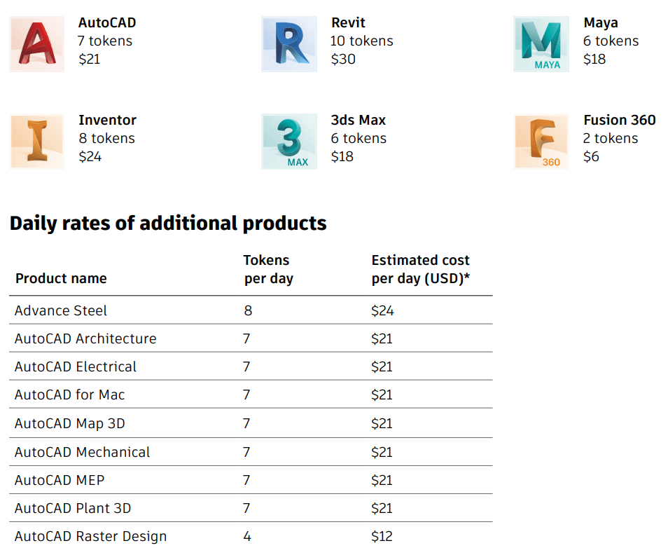
Task: Select the Fusion 360 product title
Action: [x=620, y=121]
